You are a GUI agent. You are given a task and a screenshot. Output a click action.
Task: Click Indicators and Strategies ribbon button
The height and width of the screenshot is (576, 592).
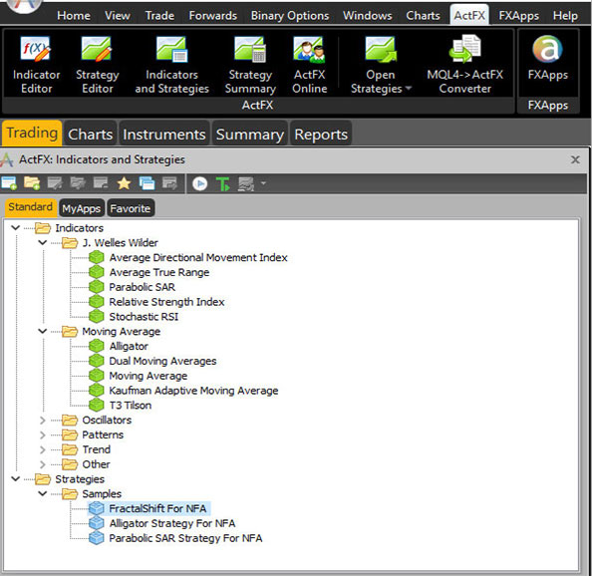171,65
